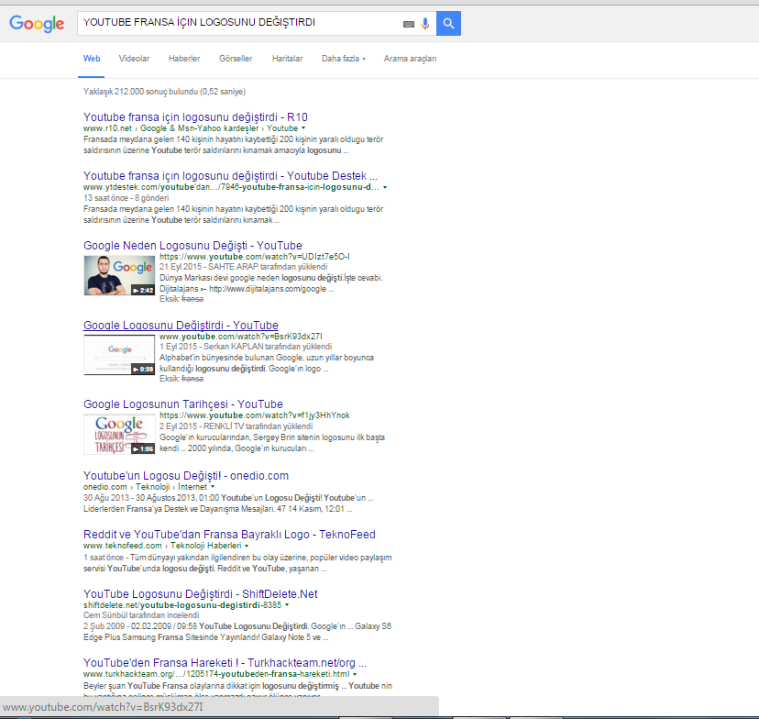
Task: Open Google Logosunu Değiştirdi YouTube link
Action: point(181,326)
